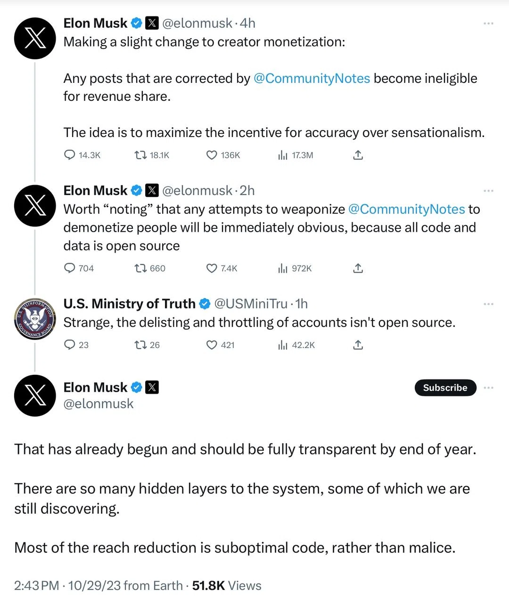This screenshot has height=598, width=509.
Task: Share the U.S. Ministry of Truth reply
Action: [358, 345]
